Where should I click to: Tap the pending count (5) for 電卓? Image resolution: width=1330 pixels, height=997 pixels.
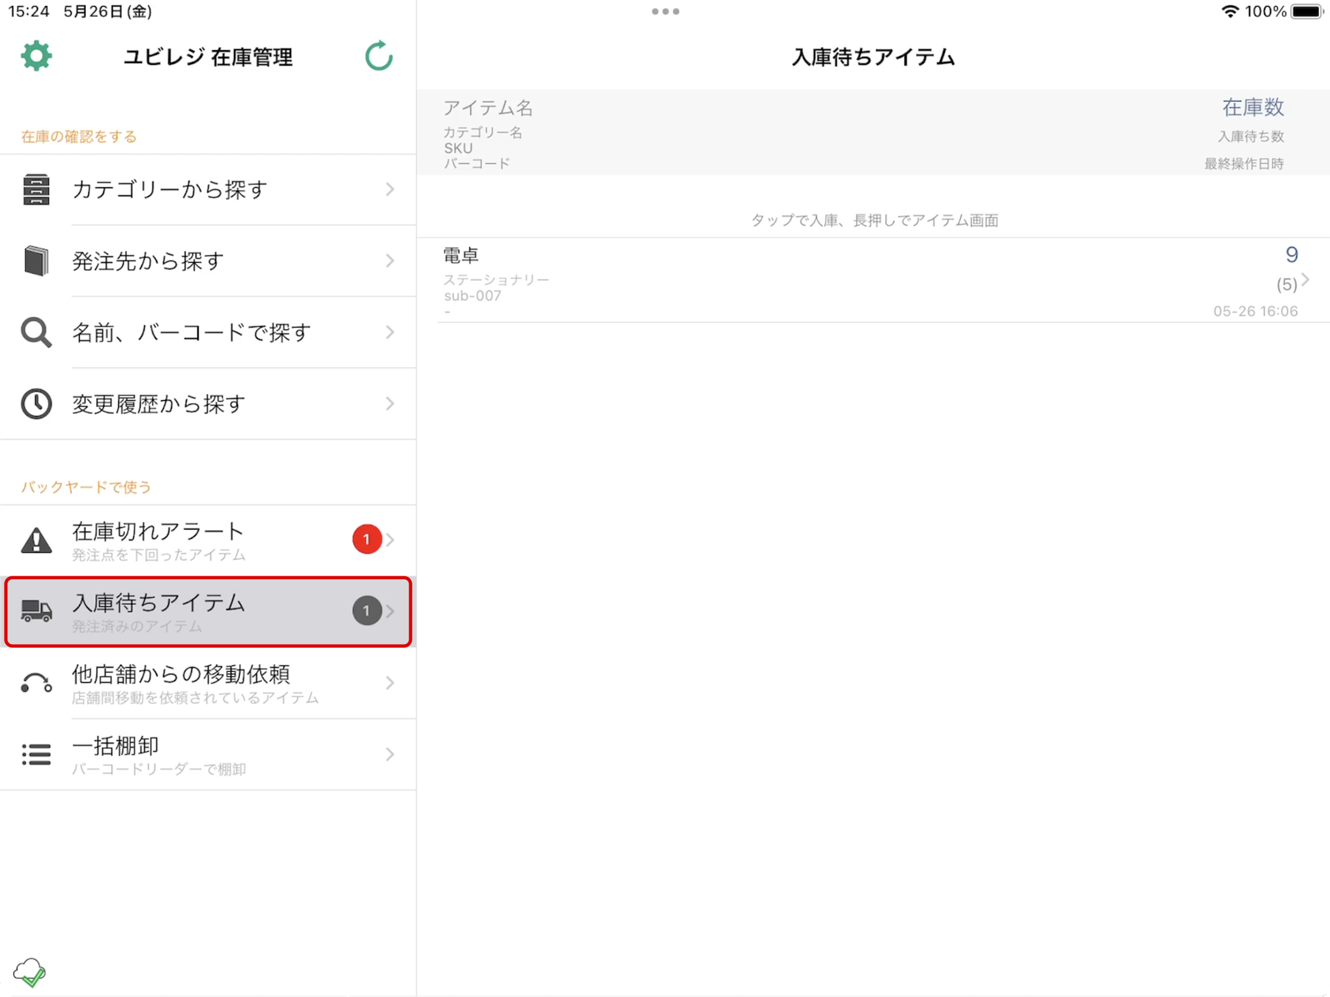(1286, 285)
